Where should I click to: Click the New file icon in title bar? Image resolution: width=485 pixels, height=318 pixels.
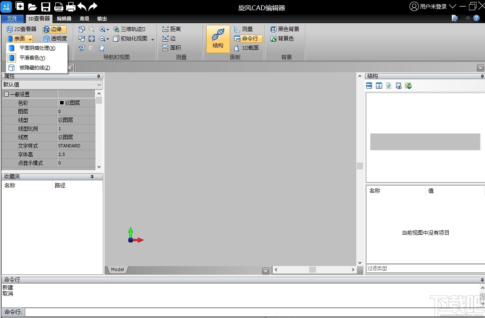click(x=20, y=6)
